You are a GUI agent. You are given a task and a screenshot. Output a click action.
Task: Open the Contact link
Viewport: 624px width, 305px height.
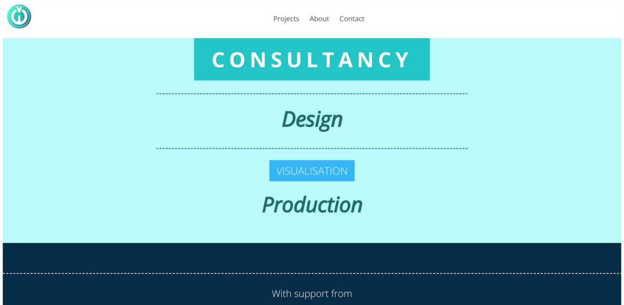tap(352, 19)
